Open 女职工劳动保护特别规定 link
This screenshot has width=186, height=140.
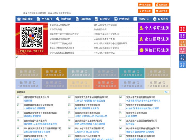(x=105, y=25)
